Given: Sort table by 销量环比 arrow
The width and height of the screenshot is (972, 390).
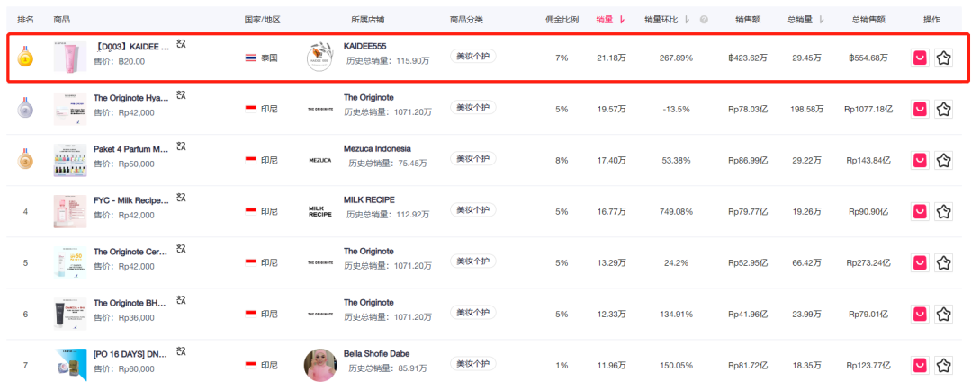Looking at the screenshot, I should (x=688, y=19).
